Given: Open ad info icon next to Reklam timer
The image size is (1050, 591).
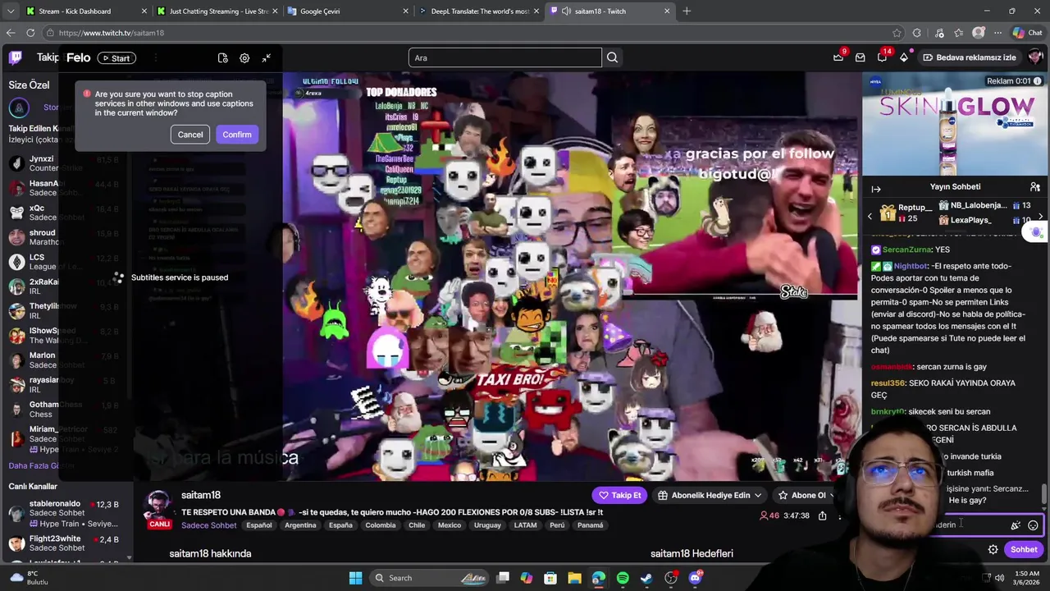Looking at the screenshot, I should click(1039, 81).
